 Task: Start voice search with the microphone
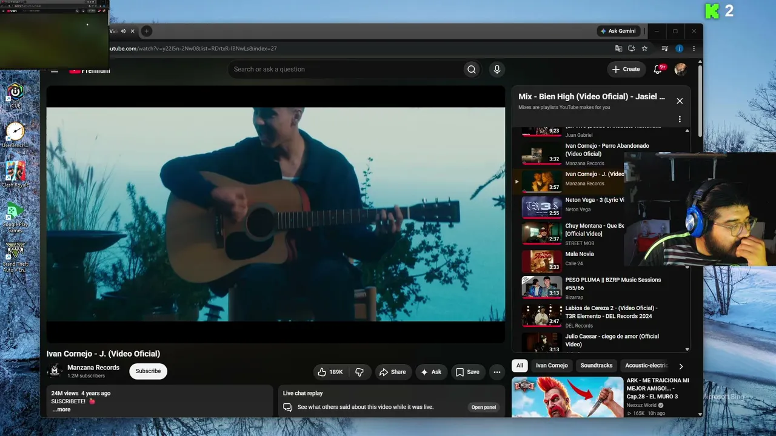(497, 70)
